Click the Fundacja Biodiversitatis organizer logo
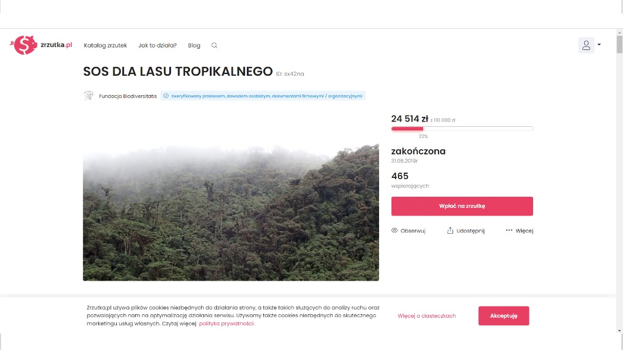Screen dimensions: 623x350 point(89,96)
